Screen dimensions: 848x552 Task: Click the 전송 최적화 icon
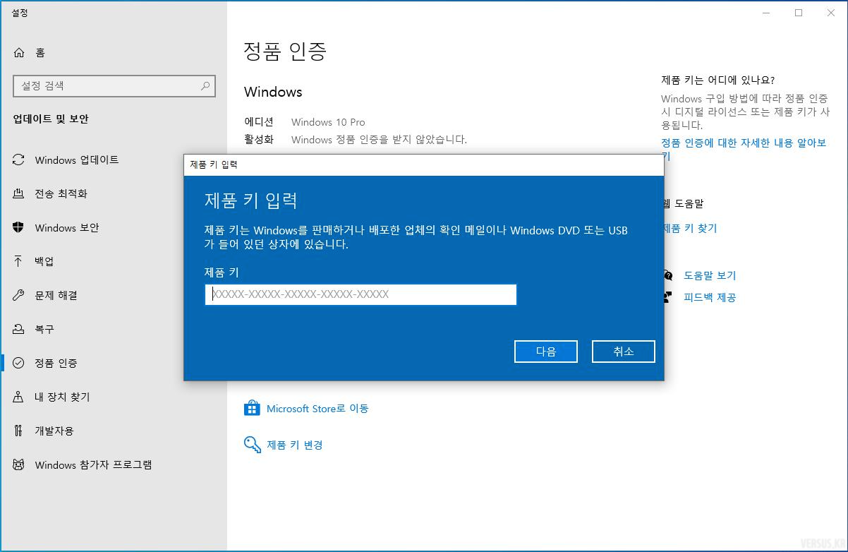pos(19,194)
